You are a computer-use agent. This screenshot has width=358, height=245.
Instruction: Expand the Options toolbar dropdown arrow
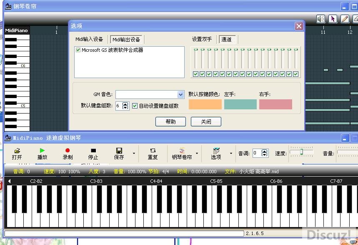coord(231,153)
